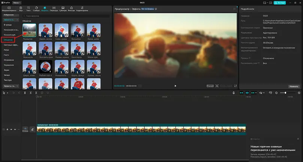This screenshot has height=162, width=303.
Task: Select Ночной клуб effects category
Action: click(9, 35)
